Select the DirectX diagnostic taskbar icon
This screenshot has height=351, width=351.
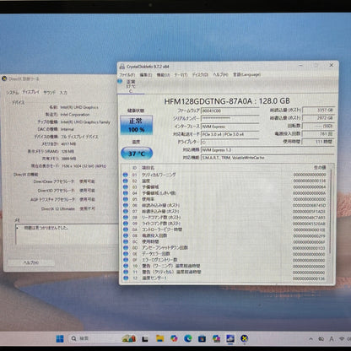click(x=245, y=338)
